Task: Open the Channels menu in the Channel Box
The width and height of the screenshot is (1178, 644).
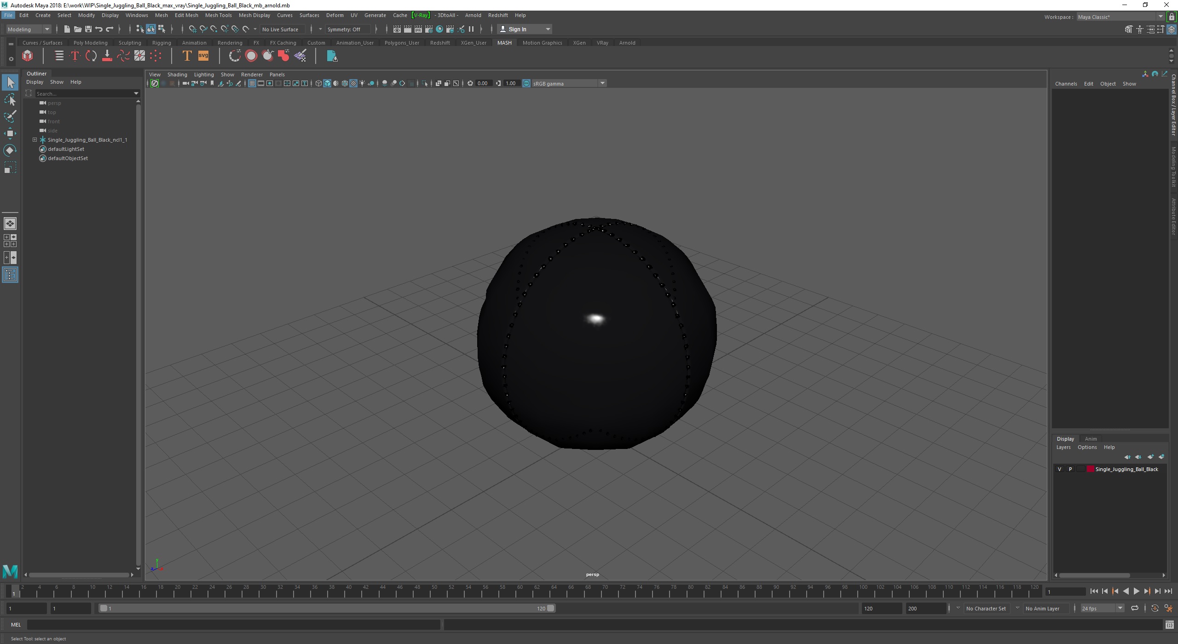Action: pos(1066,84)
